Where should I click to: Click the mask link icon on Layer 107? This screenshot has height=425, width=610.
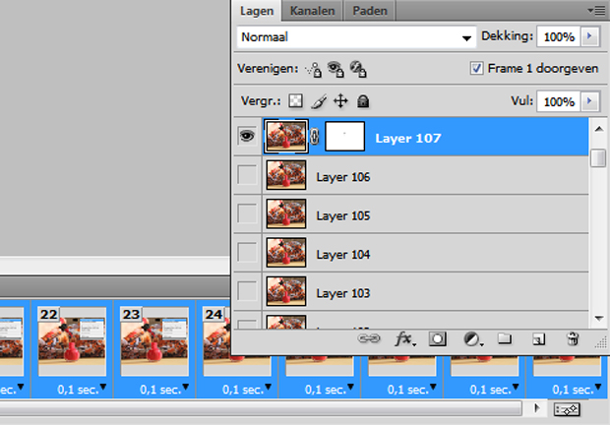314,137
